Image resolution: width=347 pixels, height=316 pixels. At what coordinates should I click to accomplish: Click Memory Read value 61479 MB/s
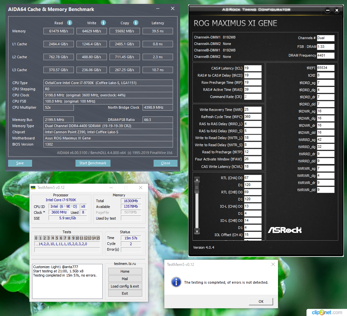58,31
